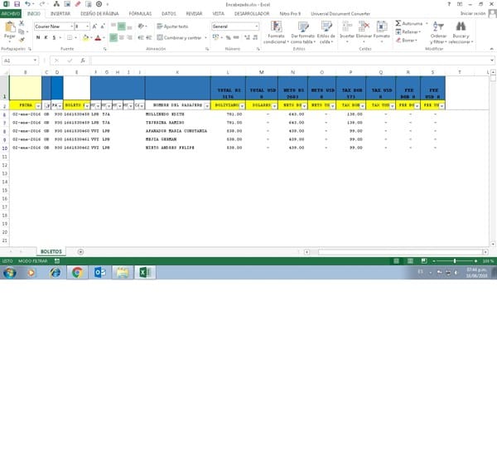Open the cell borders dropdown
The image size is (497, 466).
[75, 38]
